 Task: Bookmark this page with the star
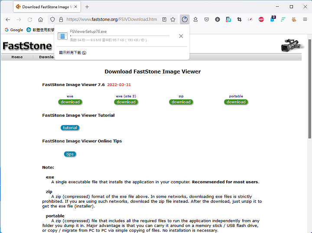tap(173, 19)
